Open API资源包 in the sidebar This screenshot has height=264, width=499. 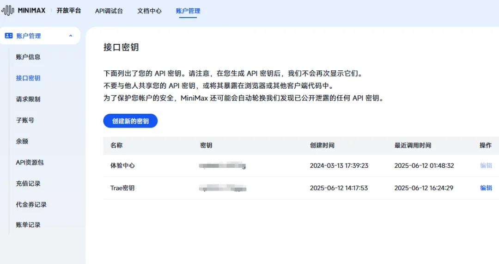click(x=30, y=162)
